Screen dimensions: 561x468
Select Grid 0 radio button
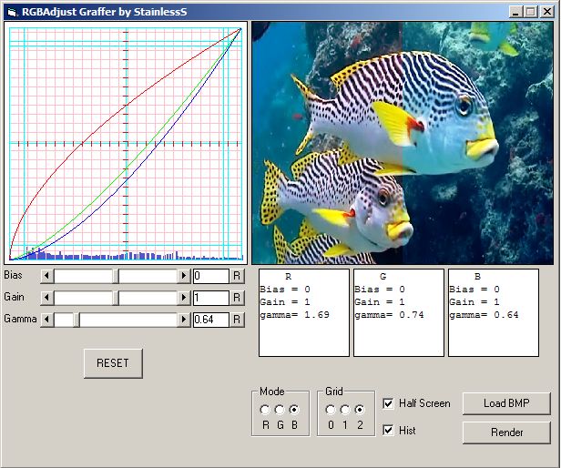(x=331, y=410)
